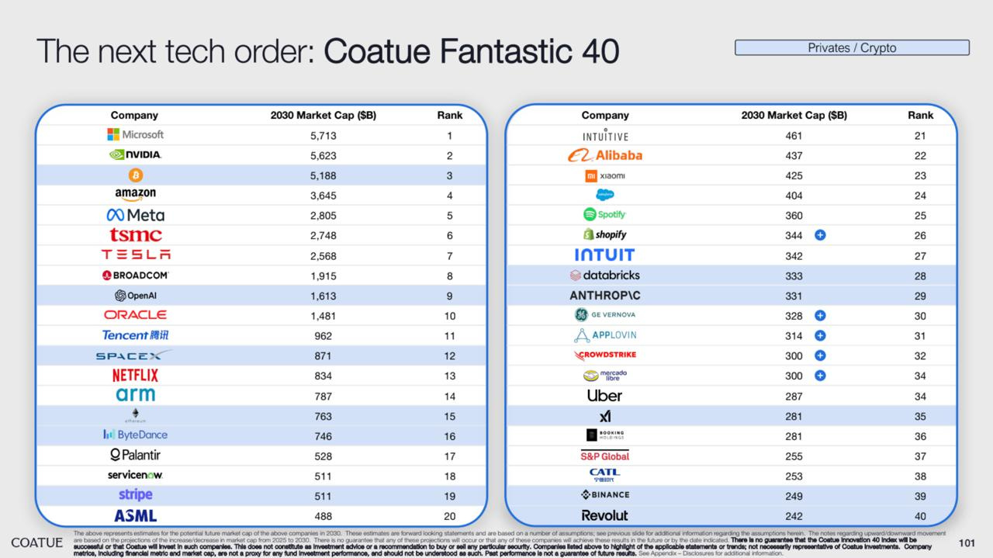The image size is (993, 558).
Task: Click the slide title Coatue Fantastic 40
Action: point(471,51)
